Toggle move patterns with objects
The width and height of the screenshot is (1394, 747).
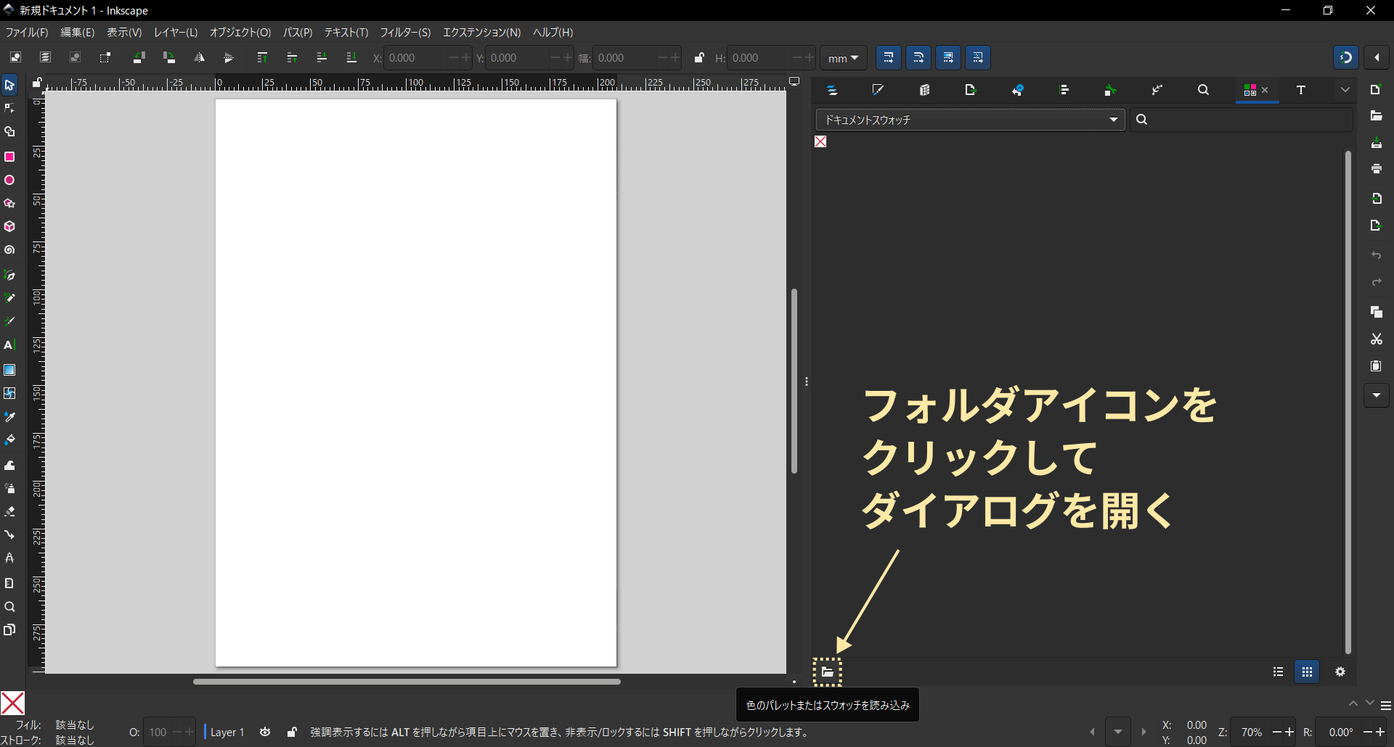click(978, 57)
